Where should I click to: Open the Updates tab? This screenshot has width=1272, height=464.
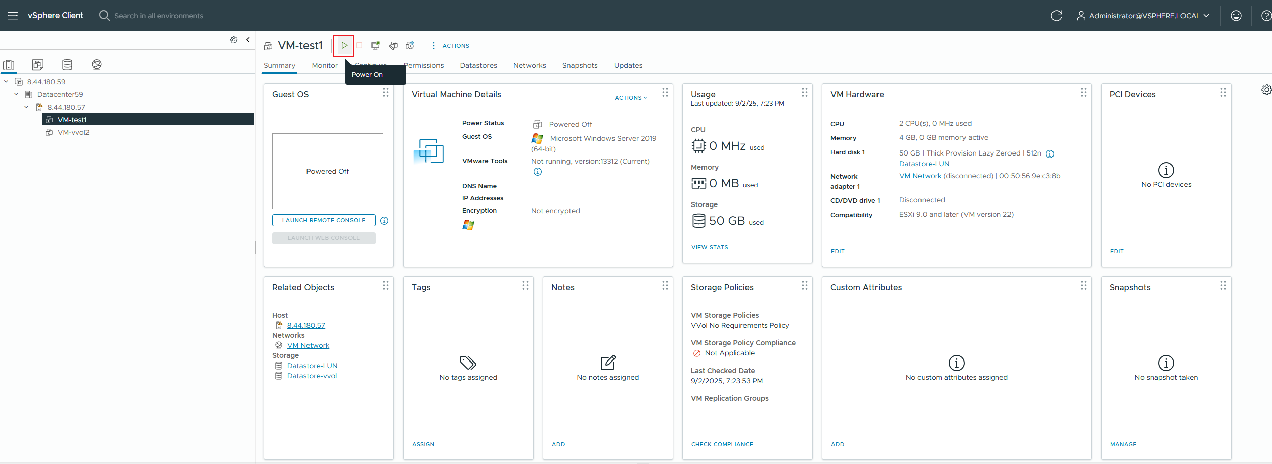628,65
